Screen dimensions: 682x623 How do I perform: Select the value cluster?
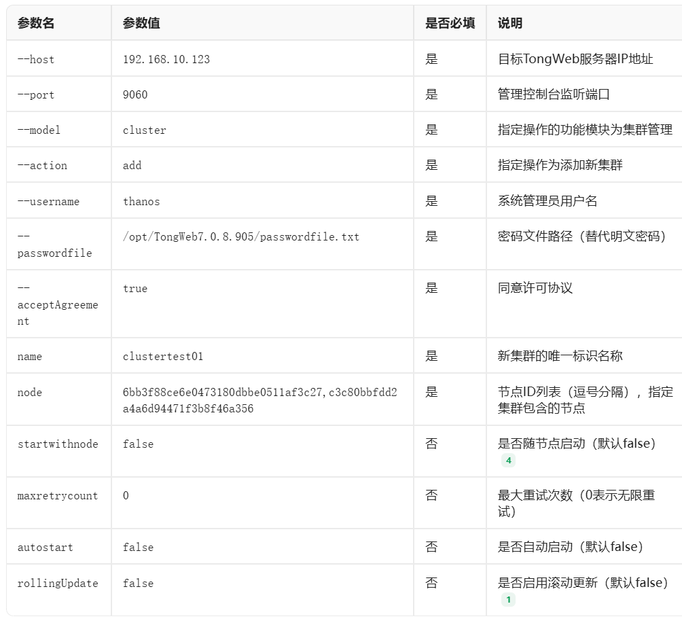click(145, 130)
